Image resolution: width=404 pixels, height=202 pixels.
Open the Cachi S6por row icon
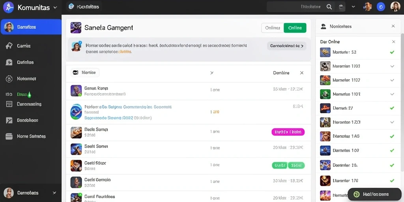point(76,166)
